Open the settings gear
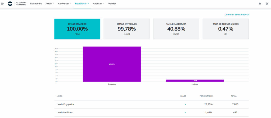The height and width of the screenshot is (118, 271). [x=267, y=4]
